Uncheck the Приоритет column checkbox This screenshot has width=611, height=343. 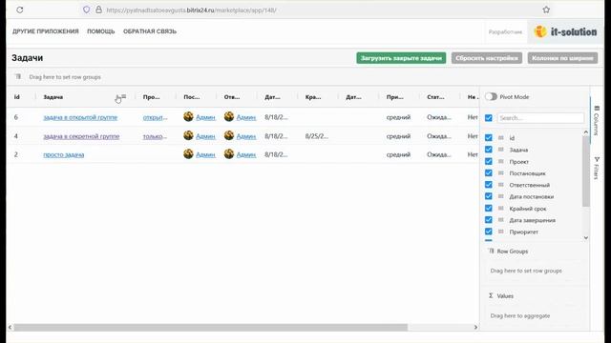489,232
